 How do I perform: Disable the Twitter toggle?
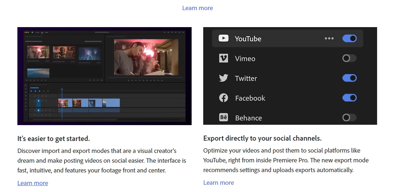[x=349, y=78]
